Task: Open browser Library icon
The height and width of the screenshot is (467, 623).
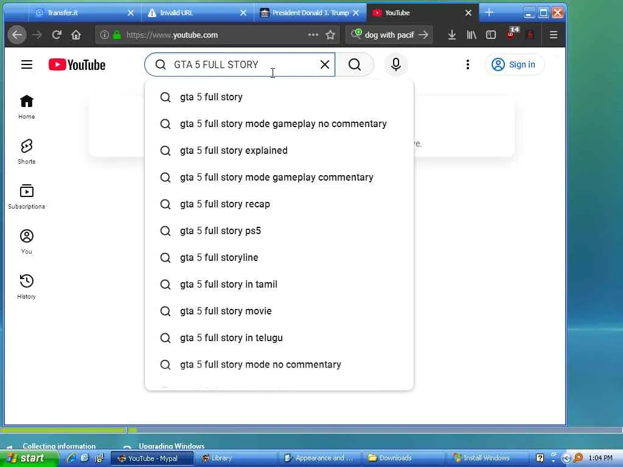Action: (472, 35)
